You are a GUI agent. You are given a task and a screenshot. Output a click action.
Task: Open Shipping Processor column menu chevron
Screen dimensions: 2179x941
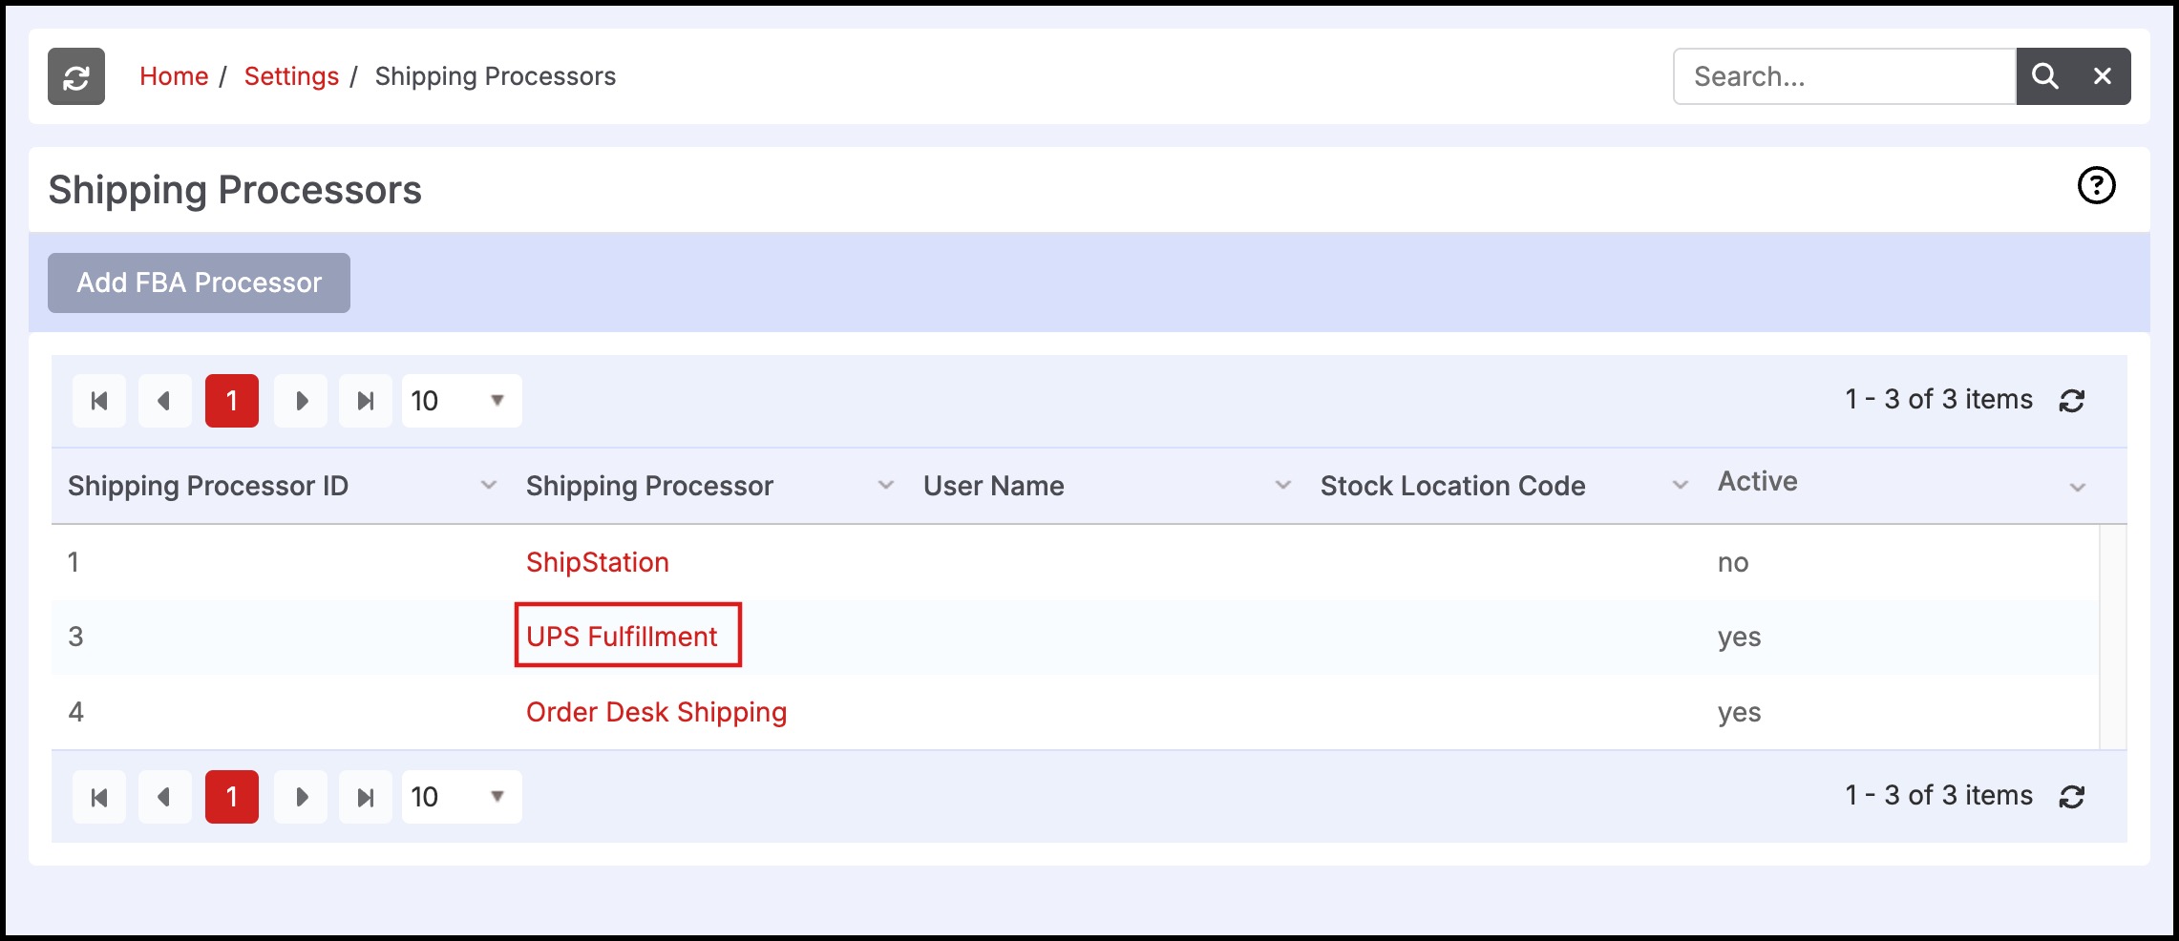(x=886, y=486)
